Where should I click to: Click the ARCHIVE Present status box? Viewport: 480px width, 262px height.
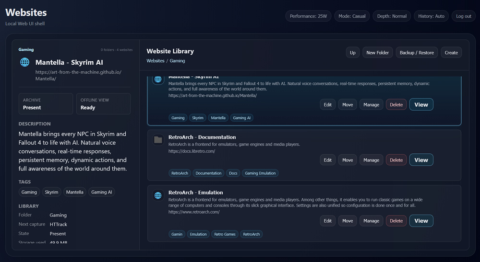point(46,104)
